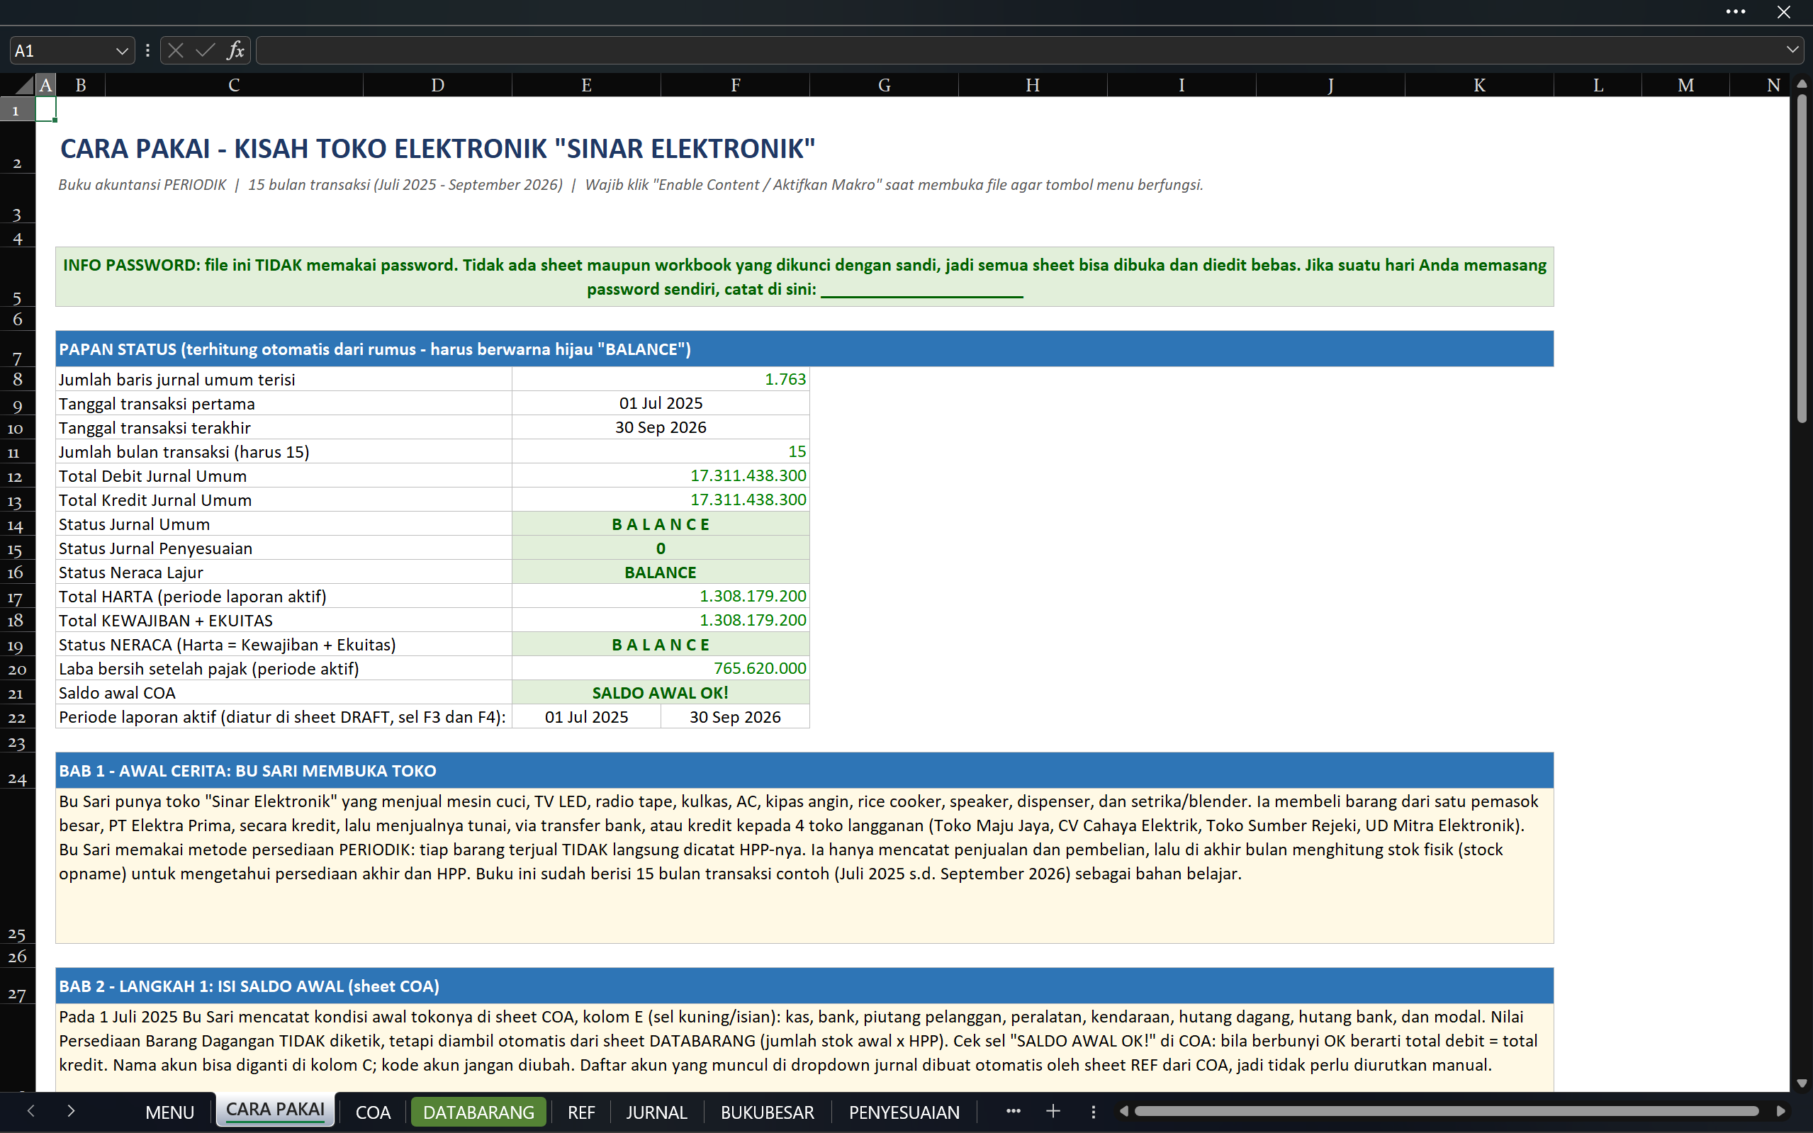Viewport: 1813px width, 1133px height.
Task: Click the cell showing 17.311.438.300 for Total Debit
Action: point(661,476)
